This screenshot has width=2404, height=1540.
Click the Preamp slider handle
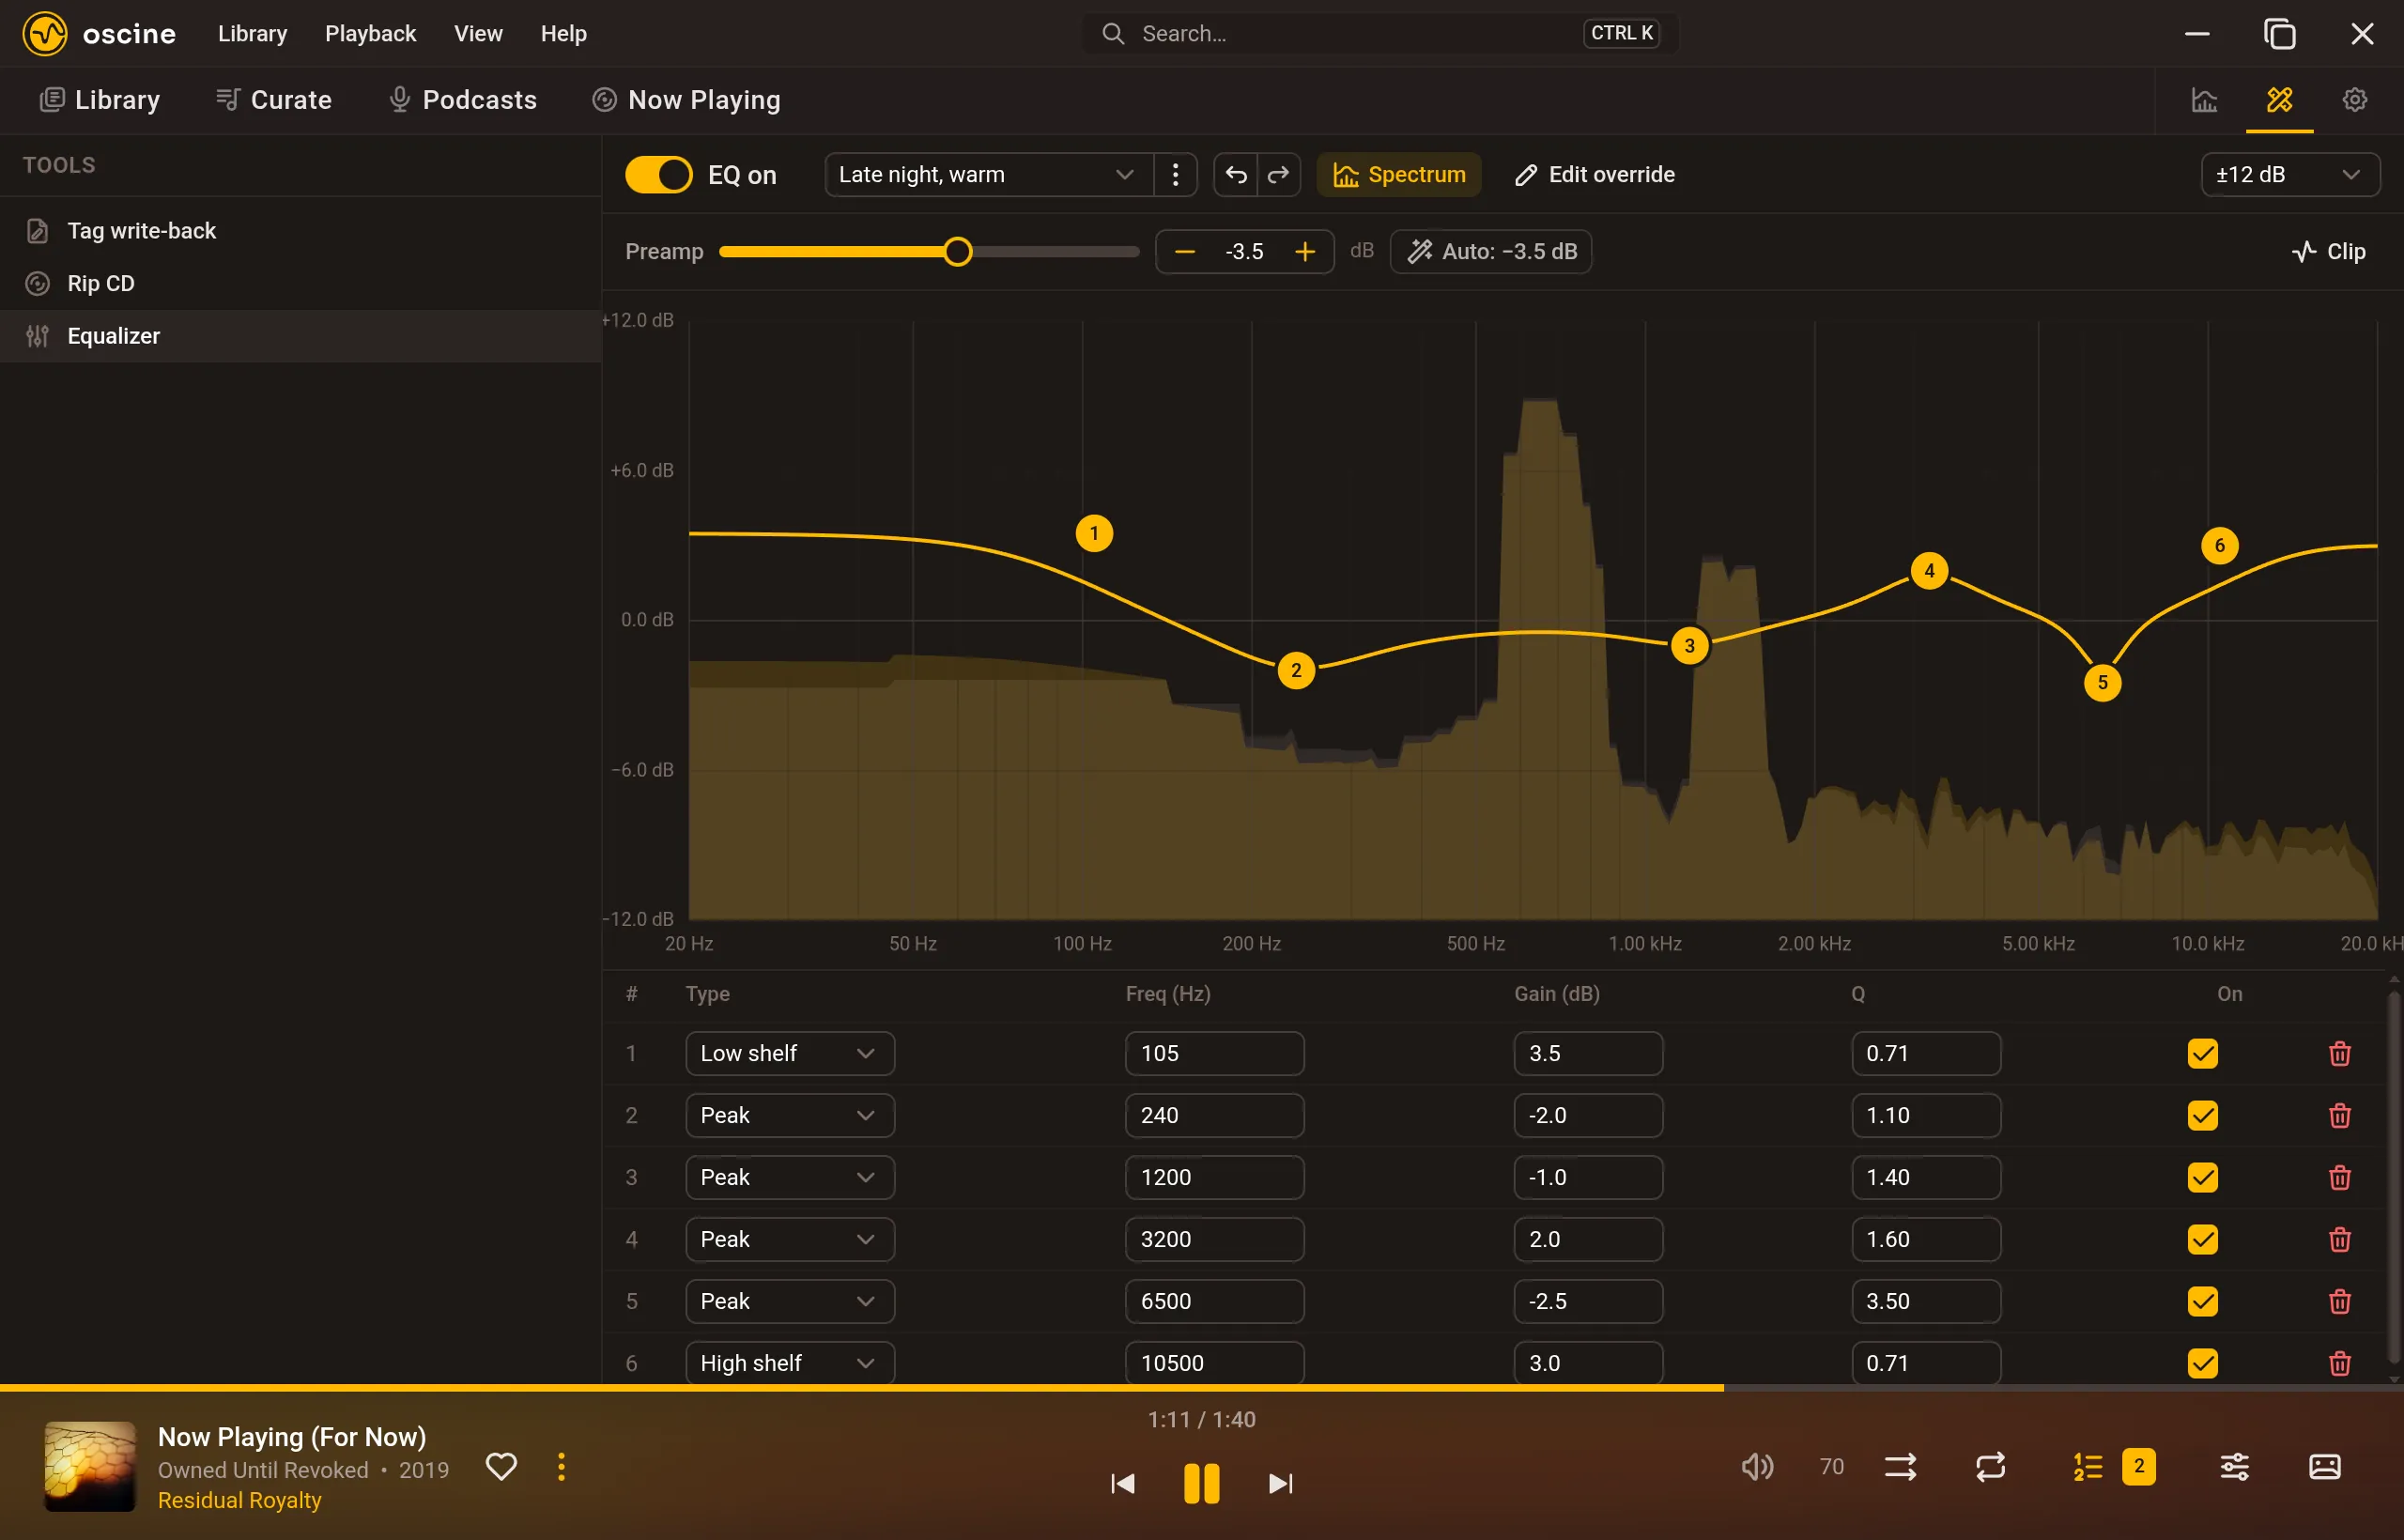coord(957,252)
